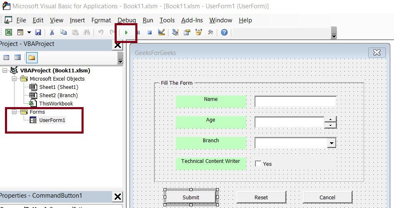
Task: Click the Age text box on the form
Action: [289, 122]
